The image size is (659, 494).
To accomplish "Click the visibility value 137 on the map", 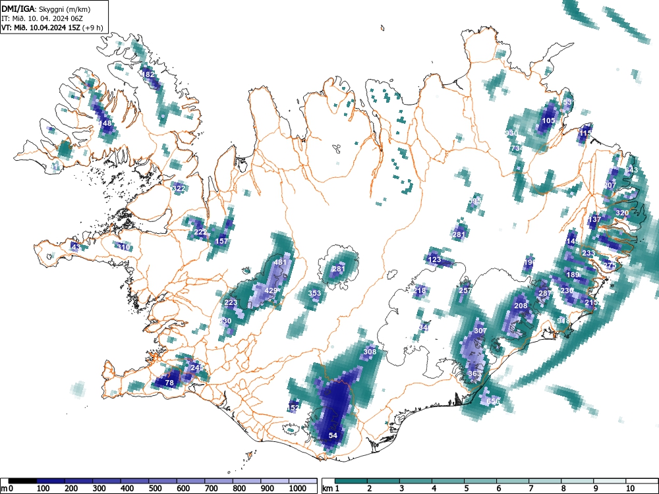I will pyautogui.click(x=594, y=220).
